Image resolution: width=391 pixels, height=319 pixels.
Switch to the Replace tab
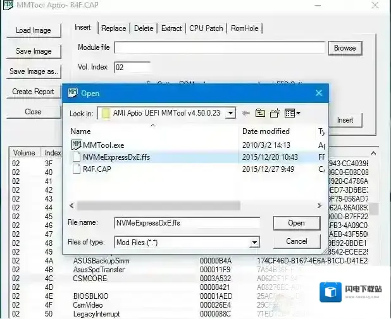(x=113, y=28)
